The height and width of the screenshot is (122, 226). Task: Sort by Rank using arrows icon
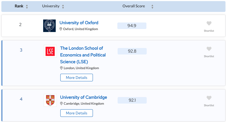(x=27, y=7)
